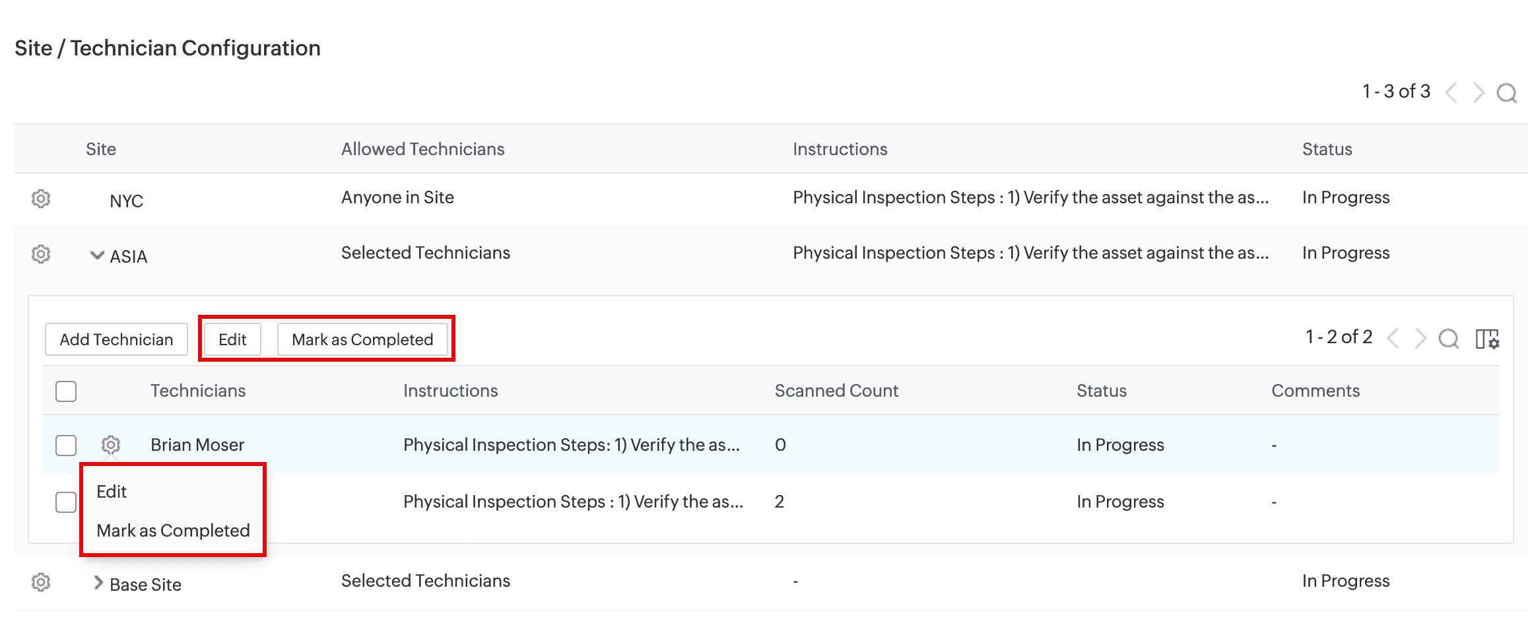Click the Edit button above technicians table
Viewport: 1534px width, 631px height.
click(232, 339)
